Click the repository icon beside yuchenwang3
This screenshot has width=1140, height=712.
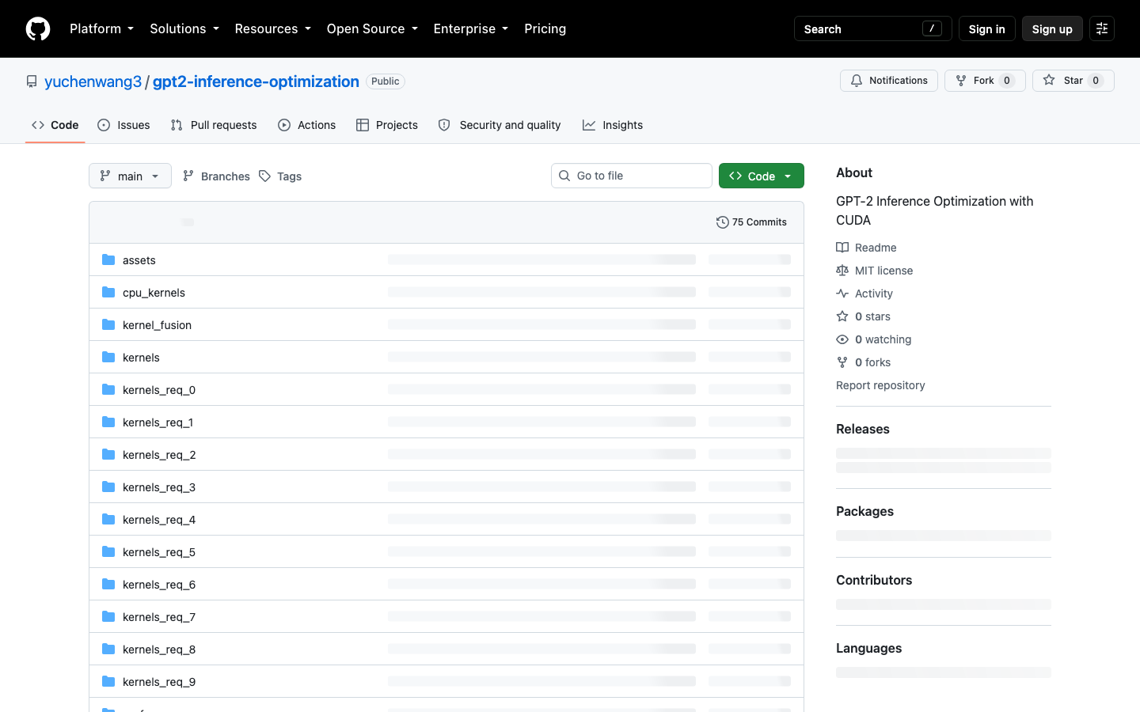click(x=32, y=81)
